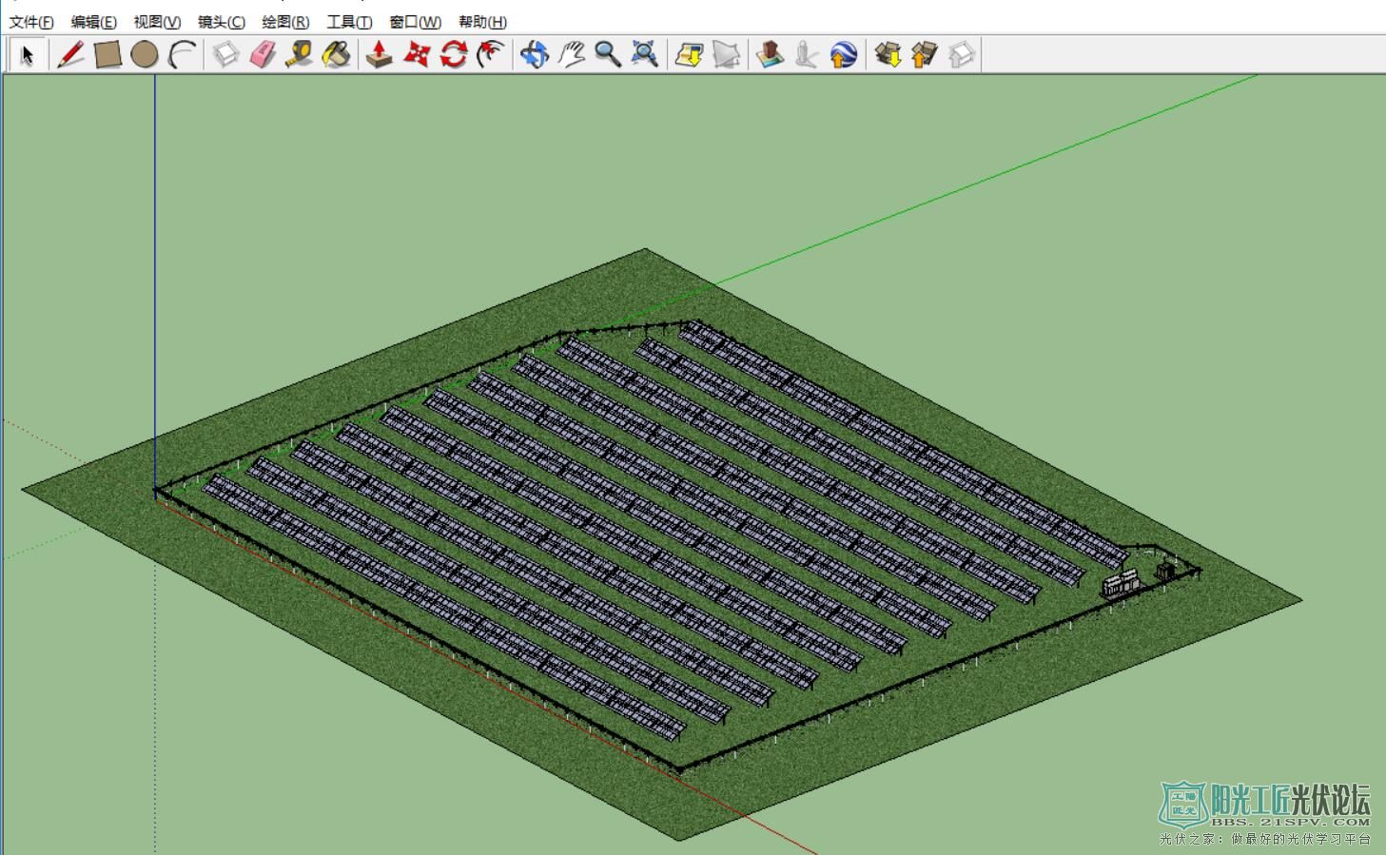1386x855 pixels.
Task: Select the Rotate tool
Action: point(454,55)
